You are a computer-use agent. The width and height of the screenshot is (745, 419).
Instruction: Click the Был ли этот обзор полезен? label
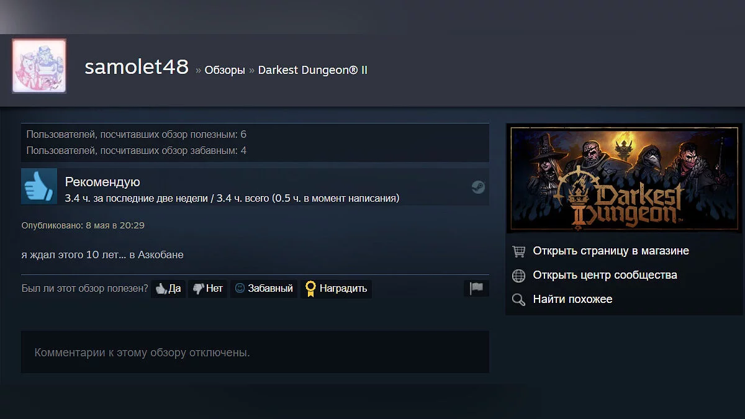pos(84,289)
